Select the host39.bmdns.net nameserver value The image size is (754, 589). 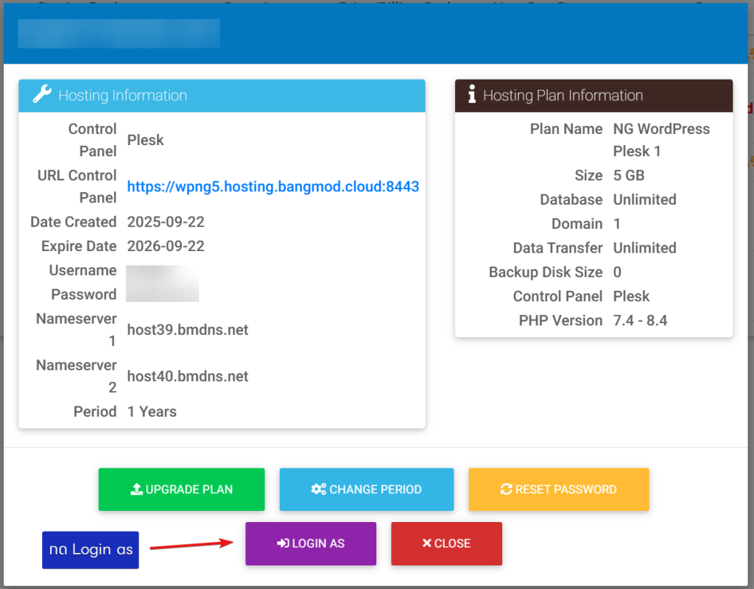188,331
